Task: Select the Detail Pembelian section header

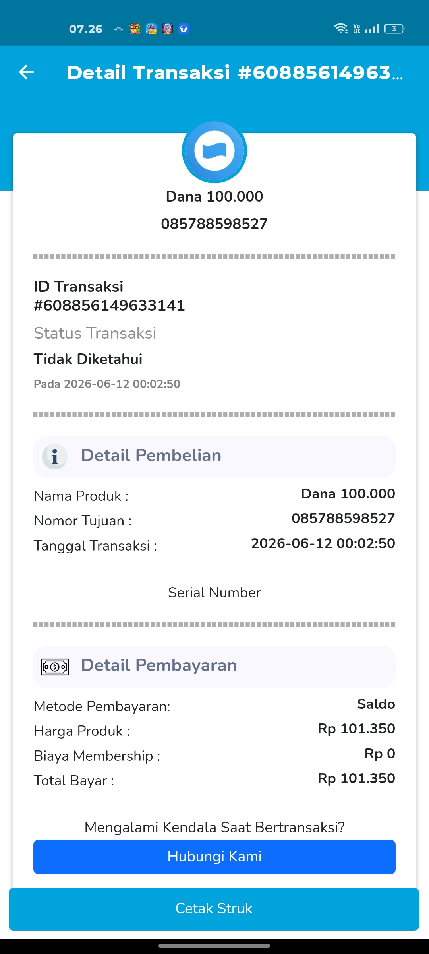Action: tap(214, 456)
